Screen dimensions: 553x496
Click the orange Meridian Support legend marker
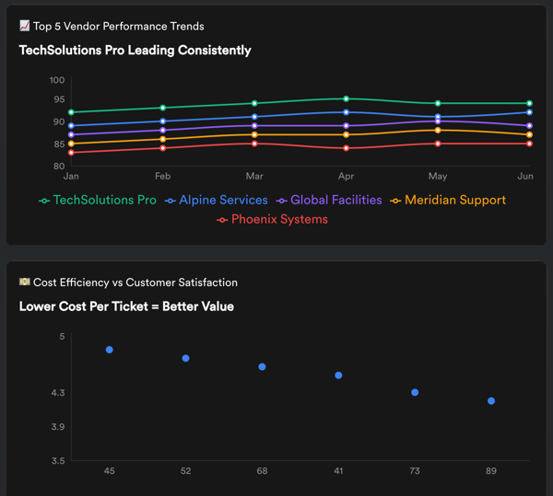396,201
